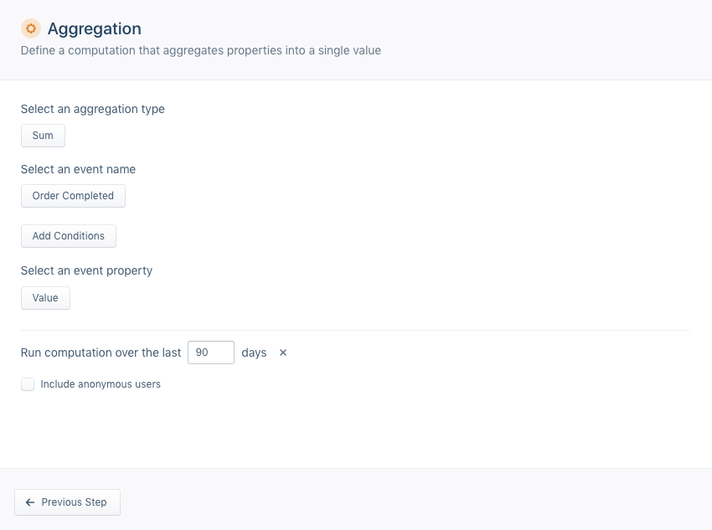Enable the Include anonymous users checkbox
This screenshot has height=530, width=712.
point(28,384)
